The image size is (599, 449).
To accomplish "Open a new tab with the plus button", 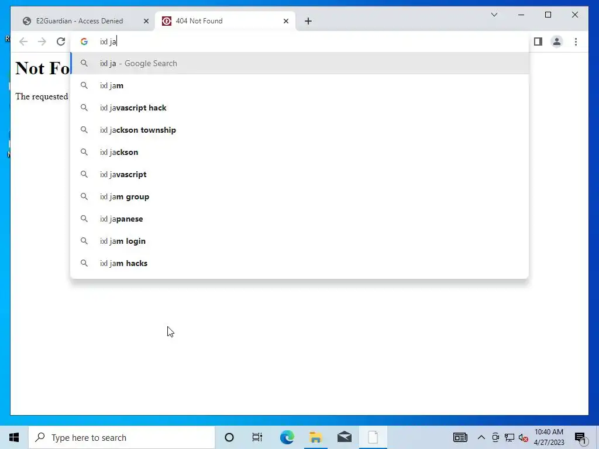I will point(308,21).
